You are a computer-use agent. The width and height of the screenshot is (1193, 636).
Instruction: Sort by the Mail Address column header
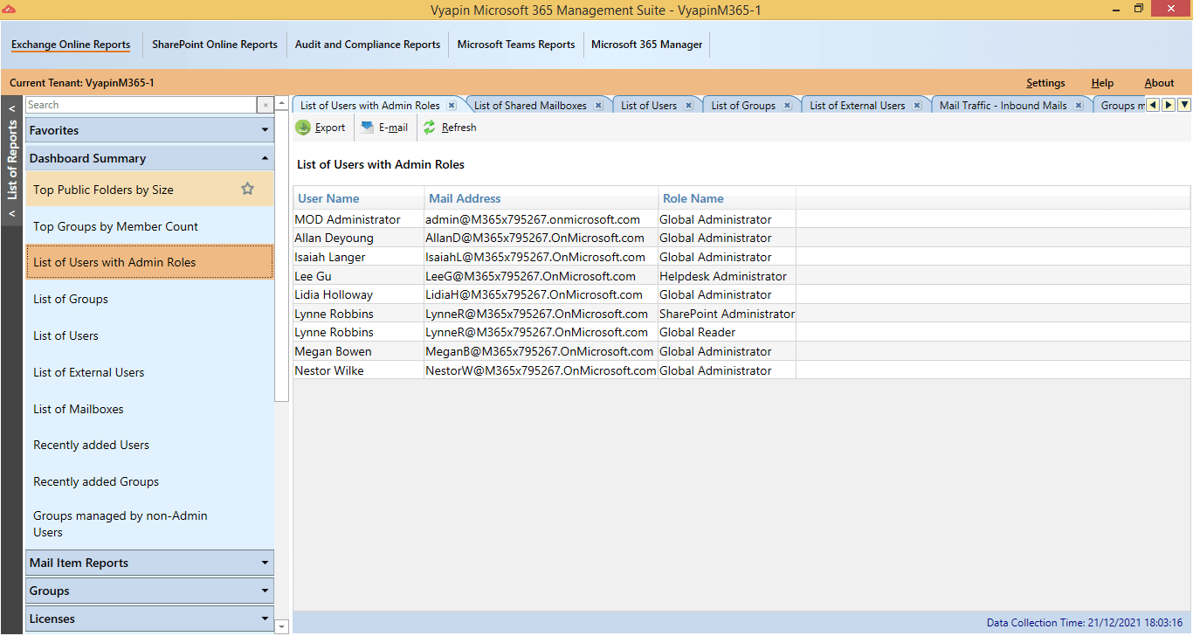(x=541, y=198)
